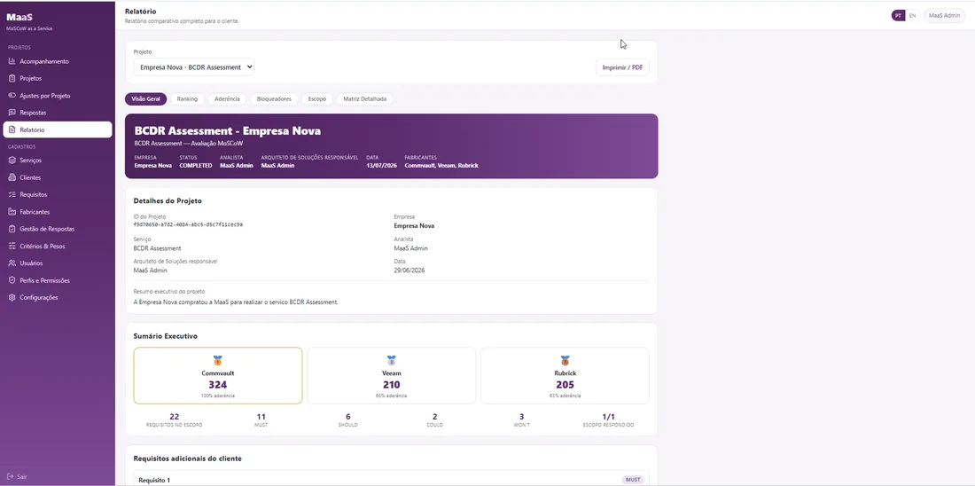This screenshot has width=975, height=486.
Task: Open the Aderência tab
Action: tap(227, 99)
